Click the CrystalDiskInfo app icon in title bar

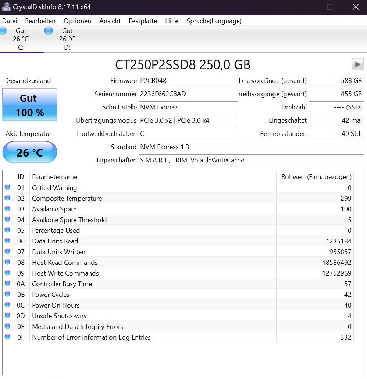click(x=6, y=7)
